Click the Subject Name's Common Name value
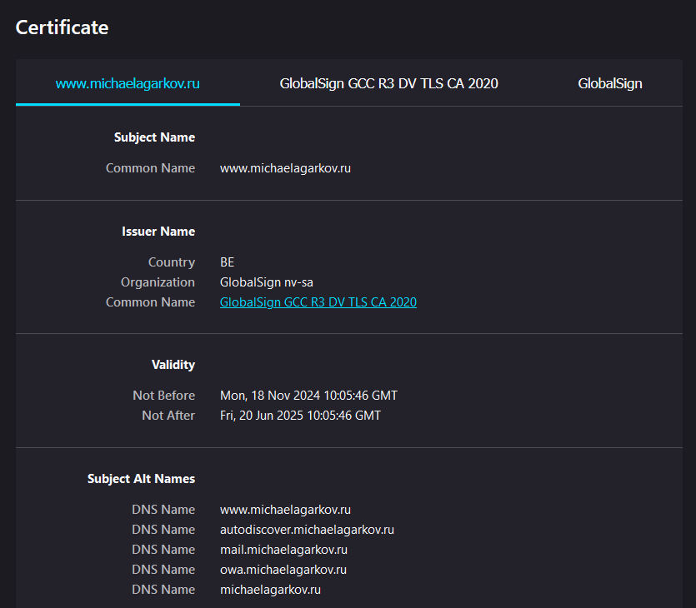 (285, 168)
